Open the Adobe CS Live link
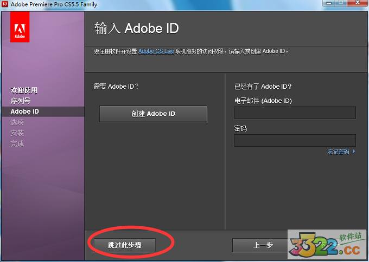Screen dimensions: 369x262 (x=156, y=51)
